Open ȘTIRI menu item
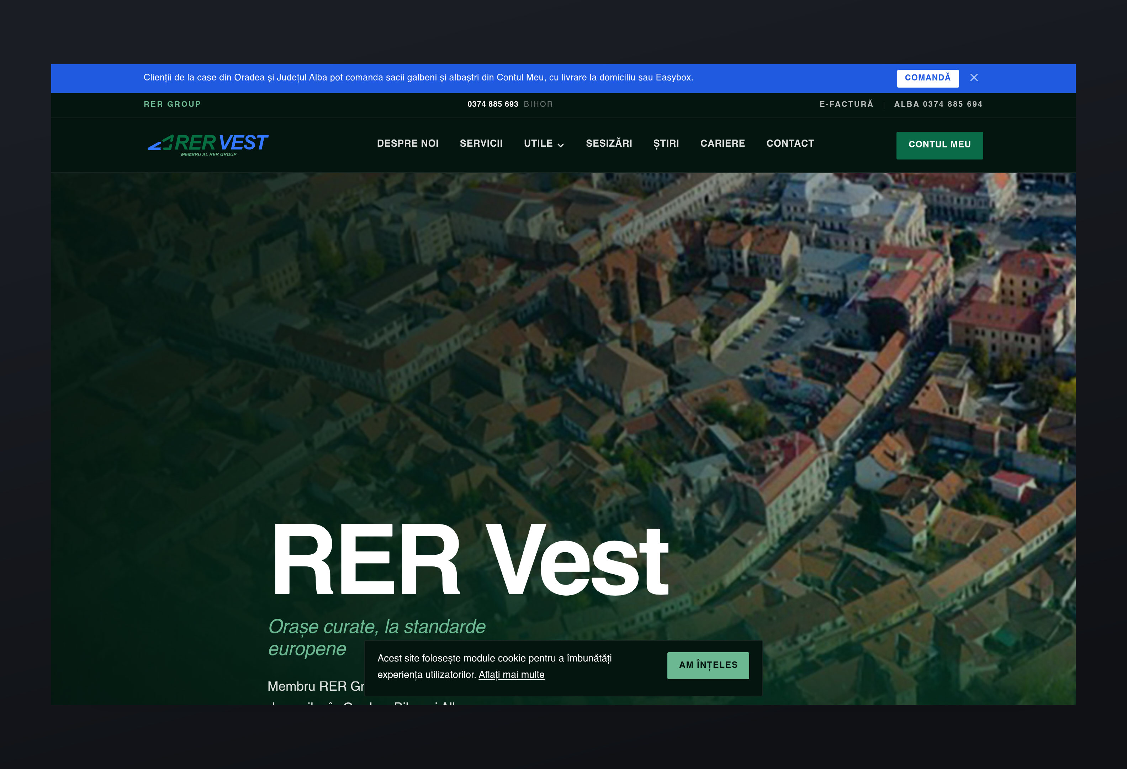Viewport: 1127px width, 769px height. (666, 143)
